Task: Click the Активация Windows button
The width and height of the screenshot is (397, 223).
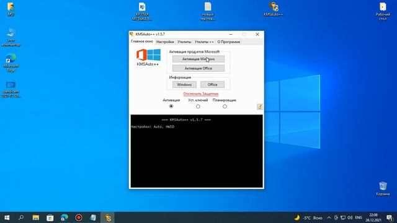Action: point(198,59)
